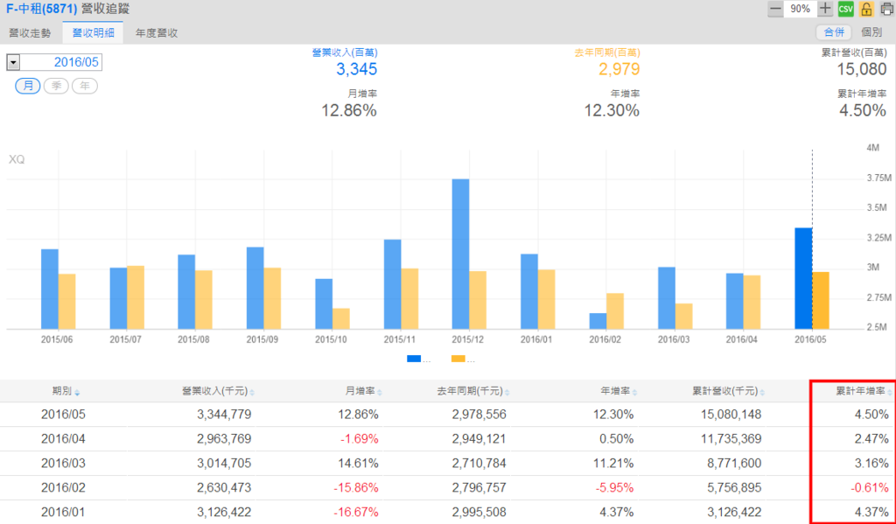The width and height of the screenshot is (896, 524).
Task: Switch to the 營收走勢 tab
Action: [x=30, y=33]
